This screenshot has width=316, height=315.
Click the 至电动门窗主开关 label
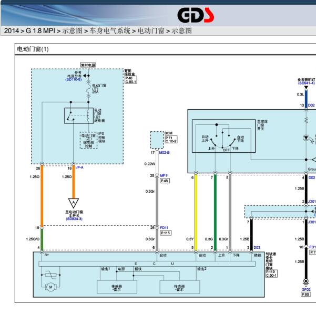tap(74, 214)
